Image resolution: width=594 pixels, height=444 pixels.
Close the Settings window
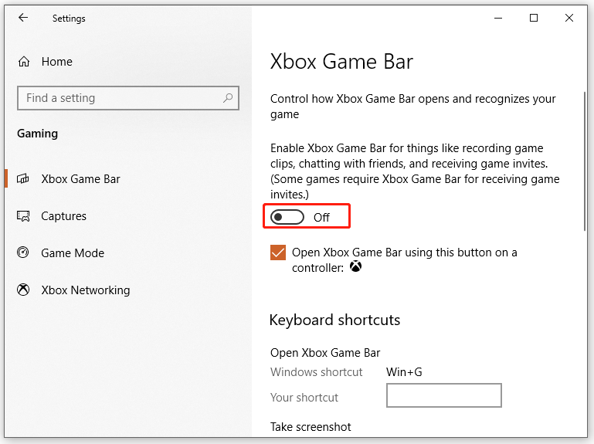[569, 18]
